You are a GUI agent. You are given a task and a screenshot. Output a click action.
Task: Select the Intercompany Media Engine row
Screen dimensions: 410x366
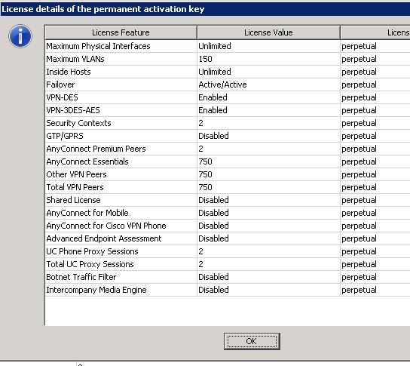pos(228,290)
